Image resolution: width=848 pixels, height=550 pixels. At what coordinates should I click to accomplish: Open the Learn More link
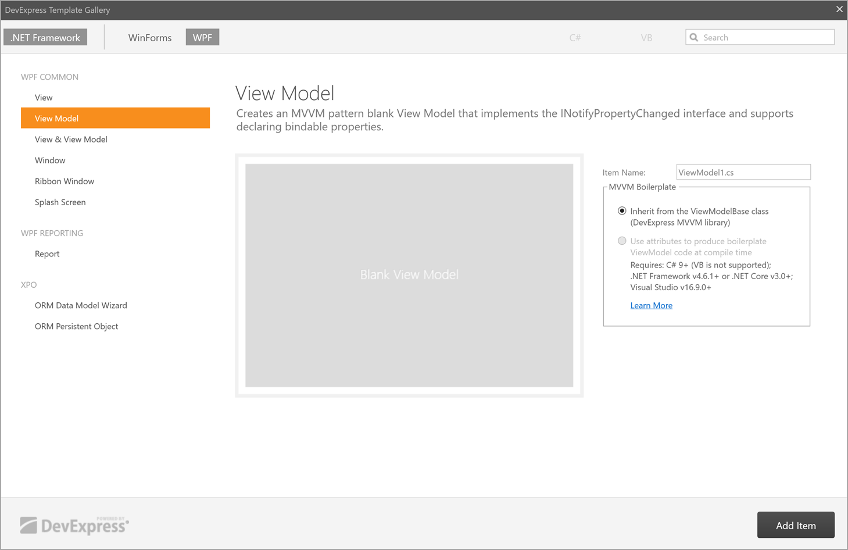click(651, 305)
